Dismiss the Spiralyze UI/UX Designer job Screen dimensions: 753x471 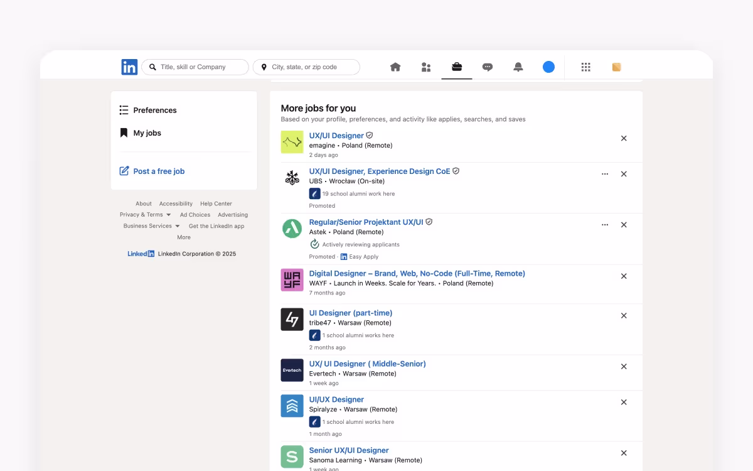tap(624, 402)
